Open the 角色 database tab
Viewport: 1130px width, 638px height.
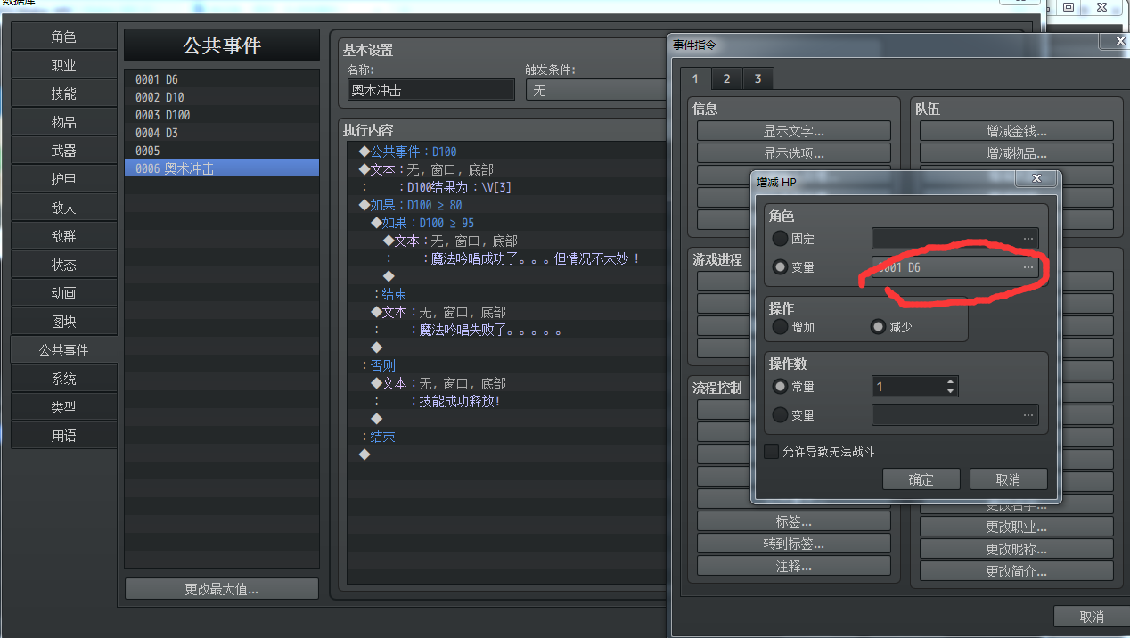click(64, 37)
